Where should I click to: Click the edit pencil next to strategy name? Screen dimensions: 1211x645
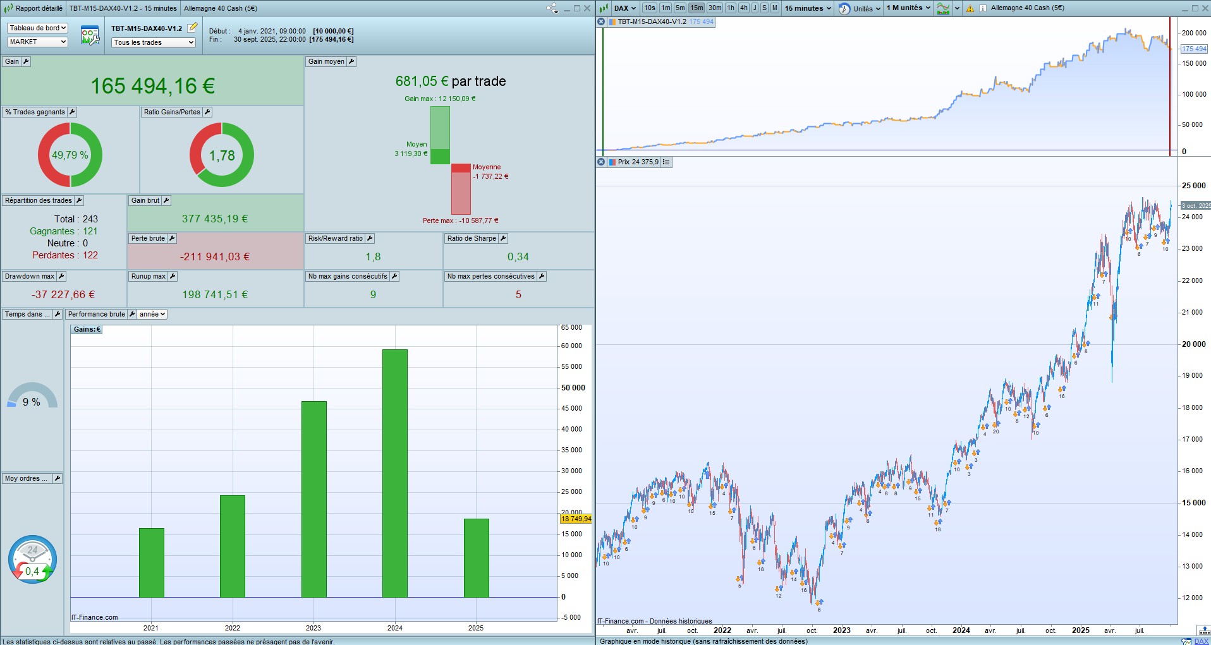click(193, 28)
